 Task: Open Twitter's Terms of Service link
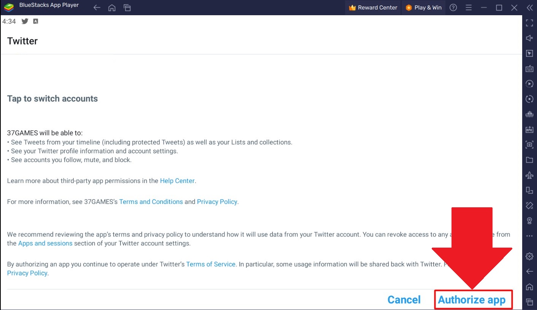pyautogui.click(x=211, y=264)
